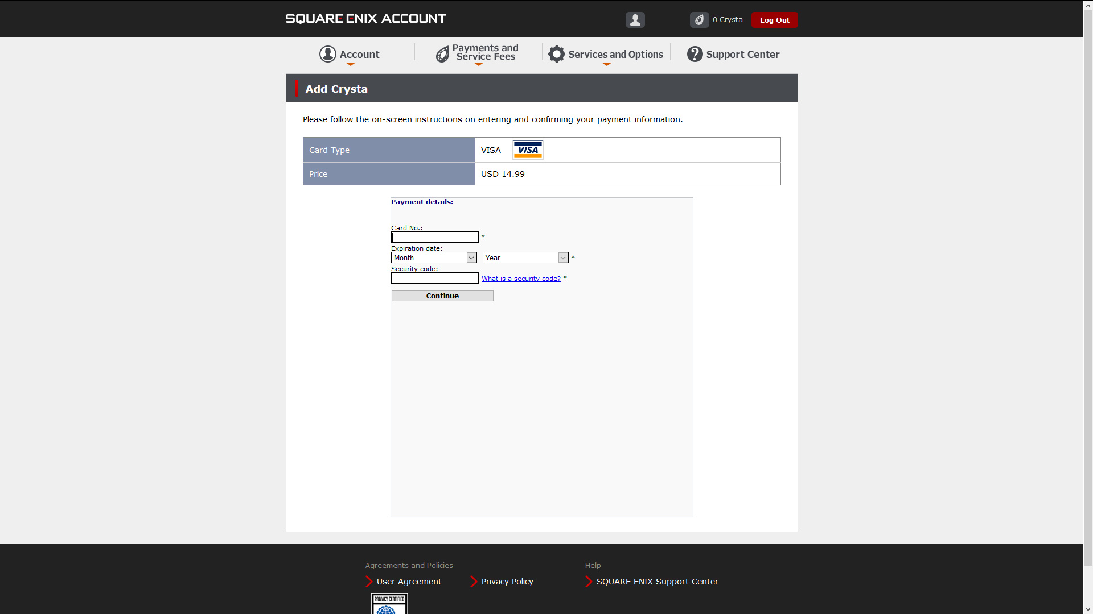This screenshot has height=614, width=1093.
Task: Expand the Month expiration dropdown
Action: 434,258
